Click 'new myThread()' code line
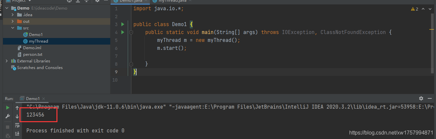The width and height of the screenshot is (436, 139). click(198, 40)
